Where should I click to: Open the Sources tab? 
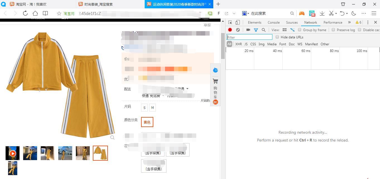(x=292, y=23)
